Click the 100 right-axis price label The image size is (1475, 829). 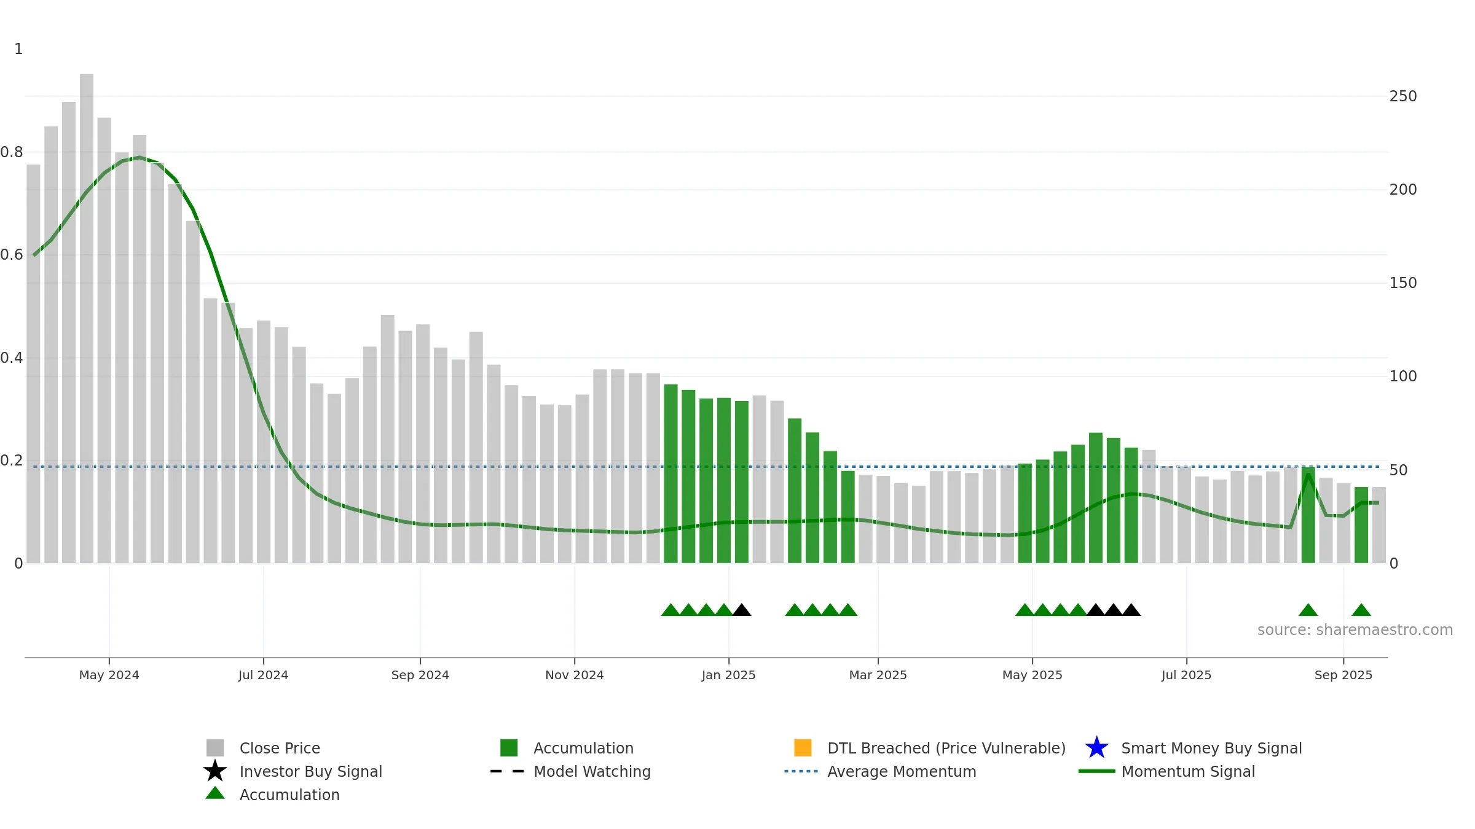coord(1403,376)
